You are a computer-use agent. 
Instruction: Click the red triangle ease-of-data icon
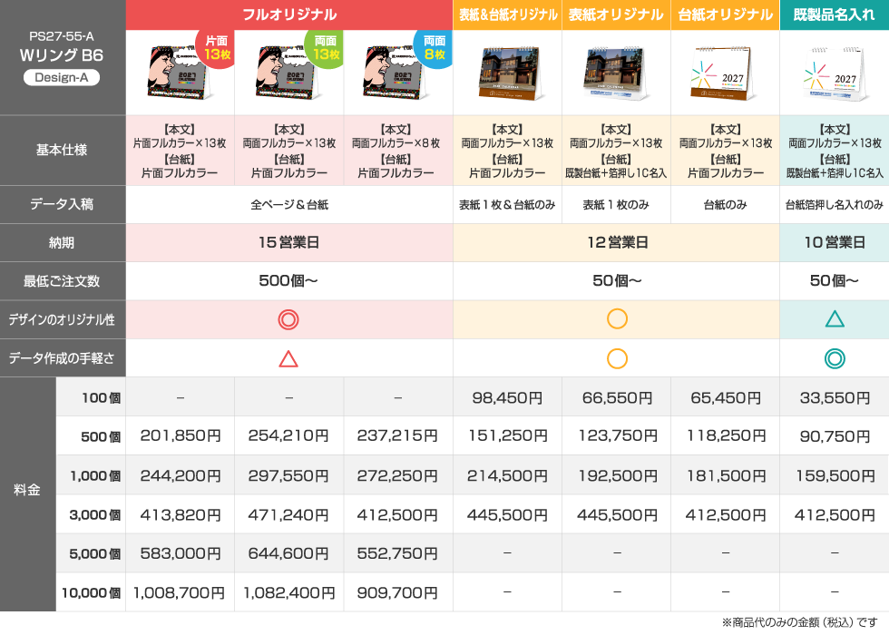[x=288, y=359]
